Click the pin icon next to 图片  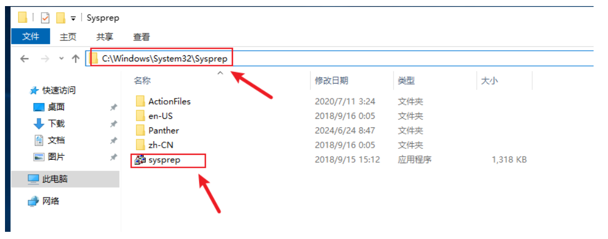pyautogui.click(x=114, y=158)
